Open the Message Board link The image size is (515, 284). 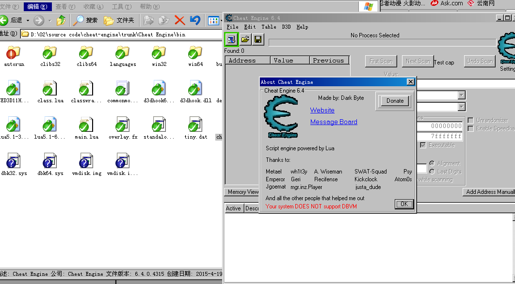click(x=334, y=122)
